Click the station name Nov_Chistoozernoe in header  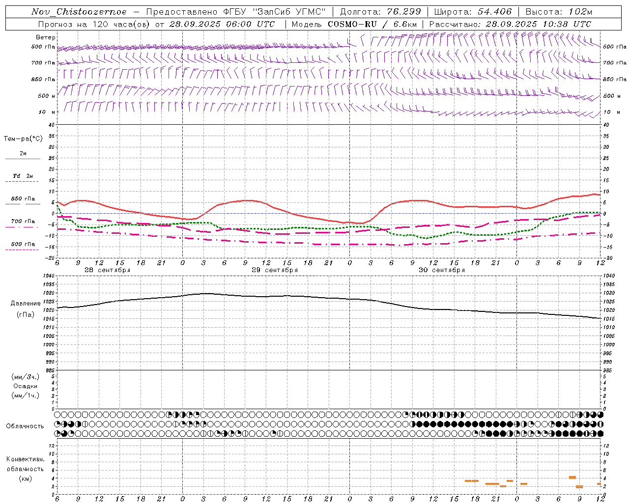pos(79,12)
